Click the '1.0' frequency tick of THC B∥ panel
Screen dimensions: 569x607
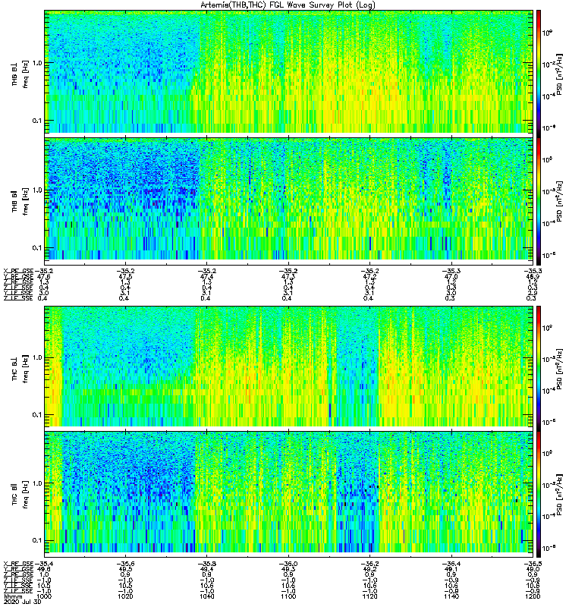pyautogui.click(x=36, y=483)
